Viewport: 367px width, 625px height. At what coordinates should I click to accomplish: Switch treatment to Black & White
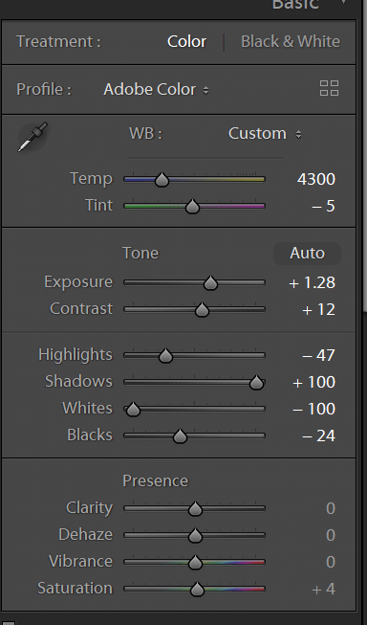coord(291,41)
